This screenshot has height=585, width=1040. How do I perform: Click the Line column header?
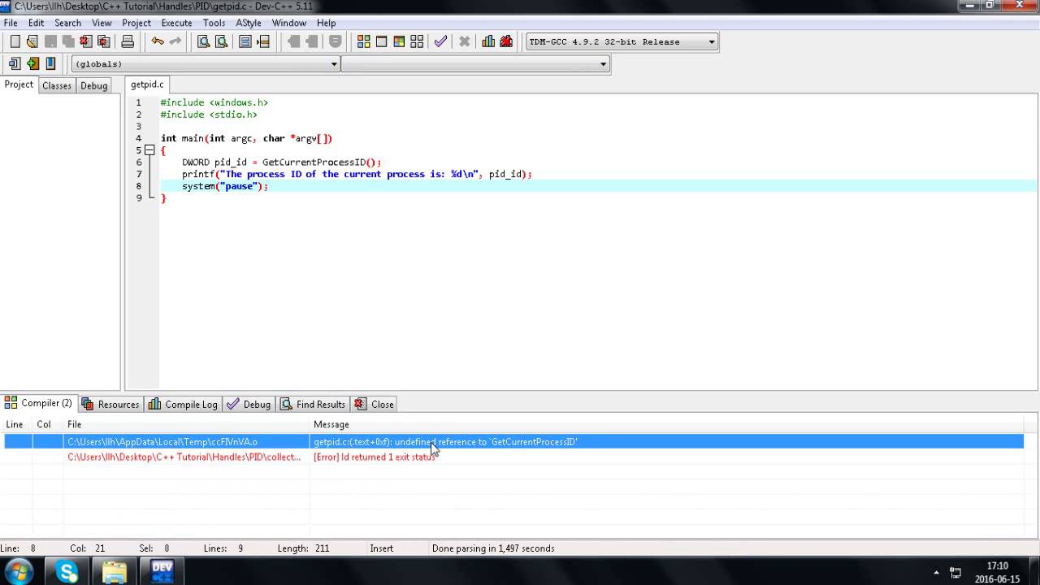point(15,424)
